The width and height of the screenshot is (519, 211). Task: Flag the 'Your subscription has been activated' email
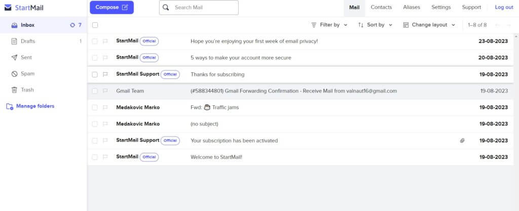[105, 141]
